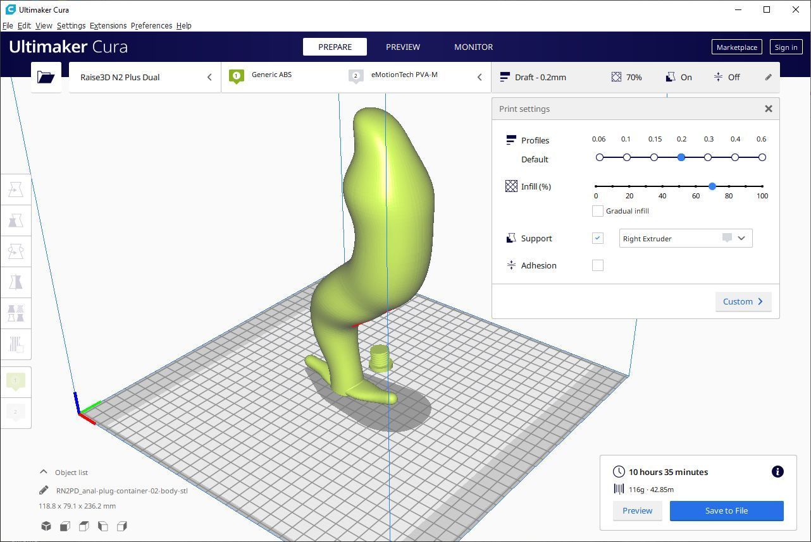Viewport: 811px width, 542px height.
Task: Select the Scale tool in left toolbar
Action: pos(16,220)
